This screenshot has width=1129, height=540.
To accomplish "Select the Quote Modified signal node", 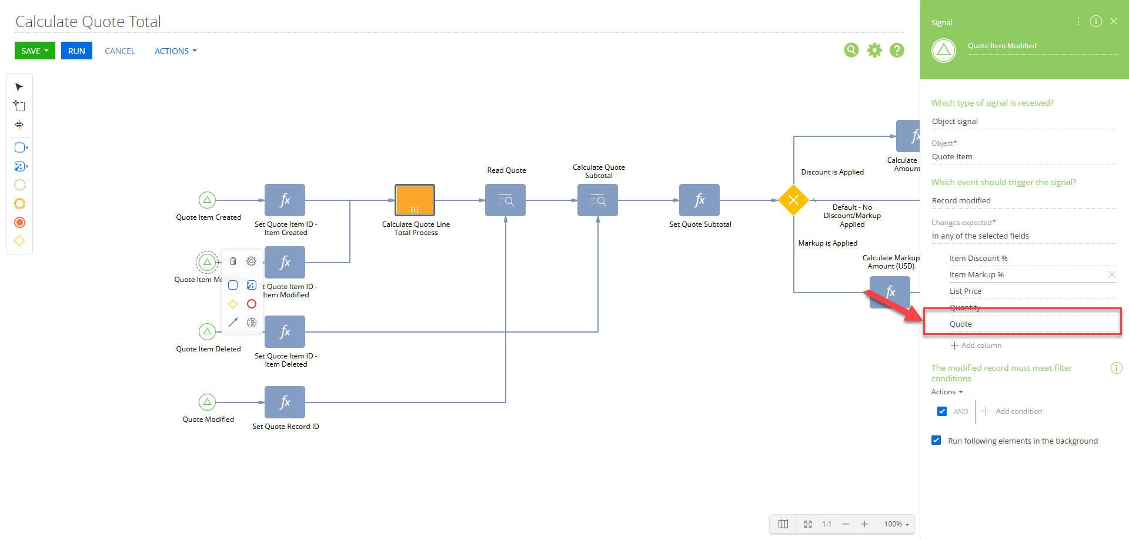I will coord(207,403).
